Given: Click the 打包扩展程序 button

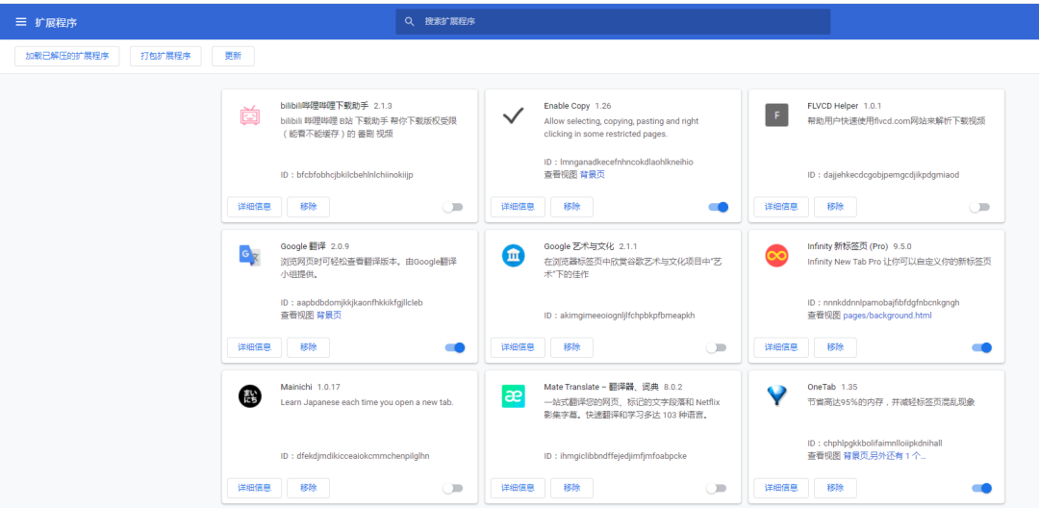Looking at the screenshot, I should tap(165, 57).
